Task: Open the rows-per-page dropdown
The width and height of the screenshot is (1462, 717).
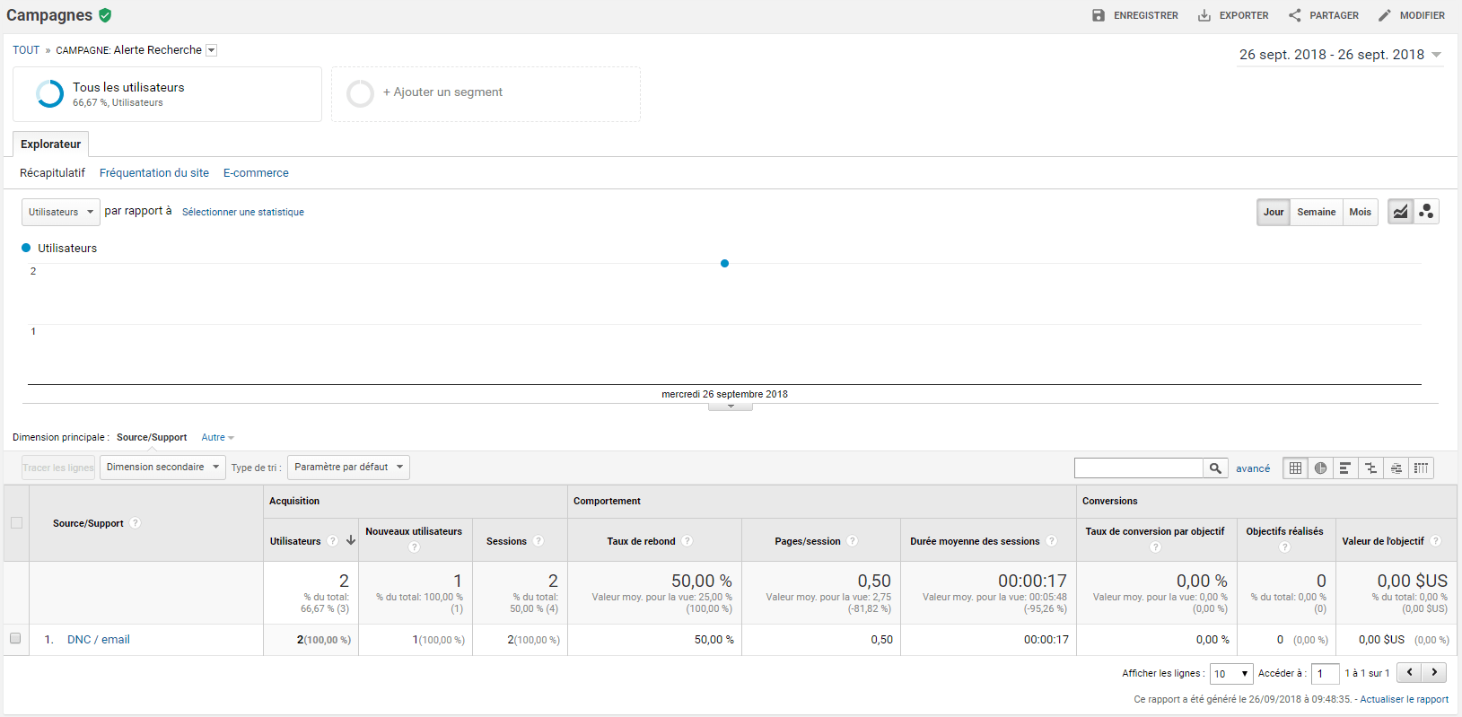Action: tap(1231, 674)
